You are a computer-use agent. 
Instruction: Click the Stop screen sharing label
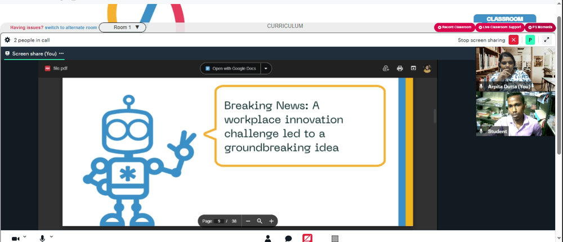click(481, 40)
